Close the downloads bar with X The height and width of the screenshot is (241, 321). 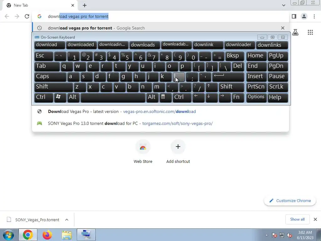315,219
